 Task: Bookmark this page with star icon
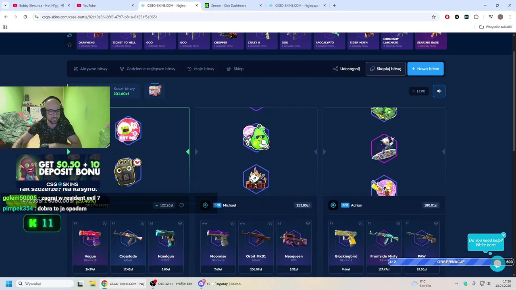pyautogui.click(x=434, y=17)
